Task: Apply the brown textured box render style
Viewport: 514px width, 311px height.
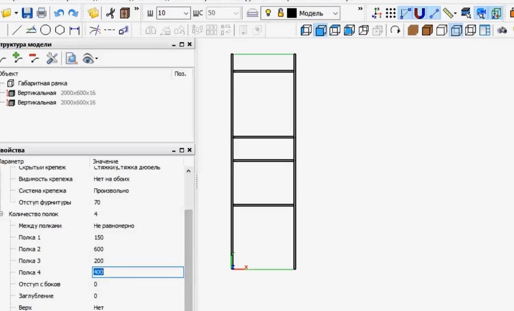Action: coord(413,30)
